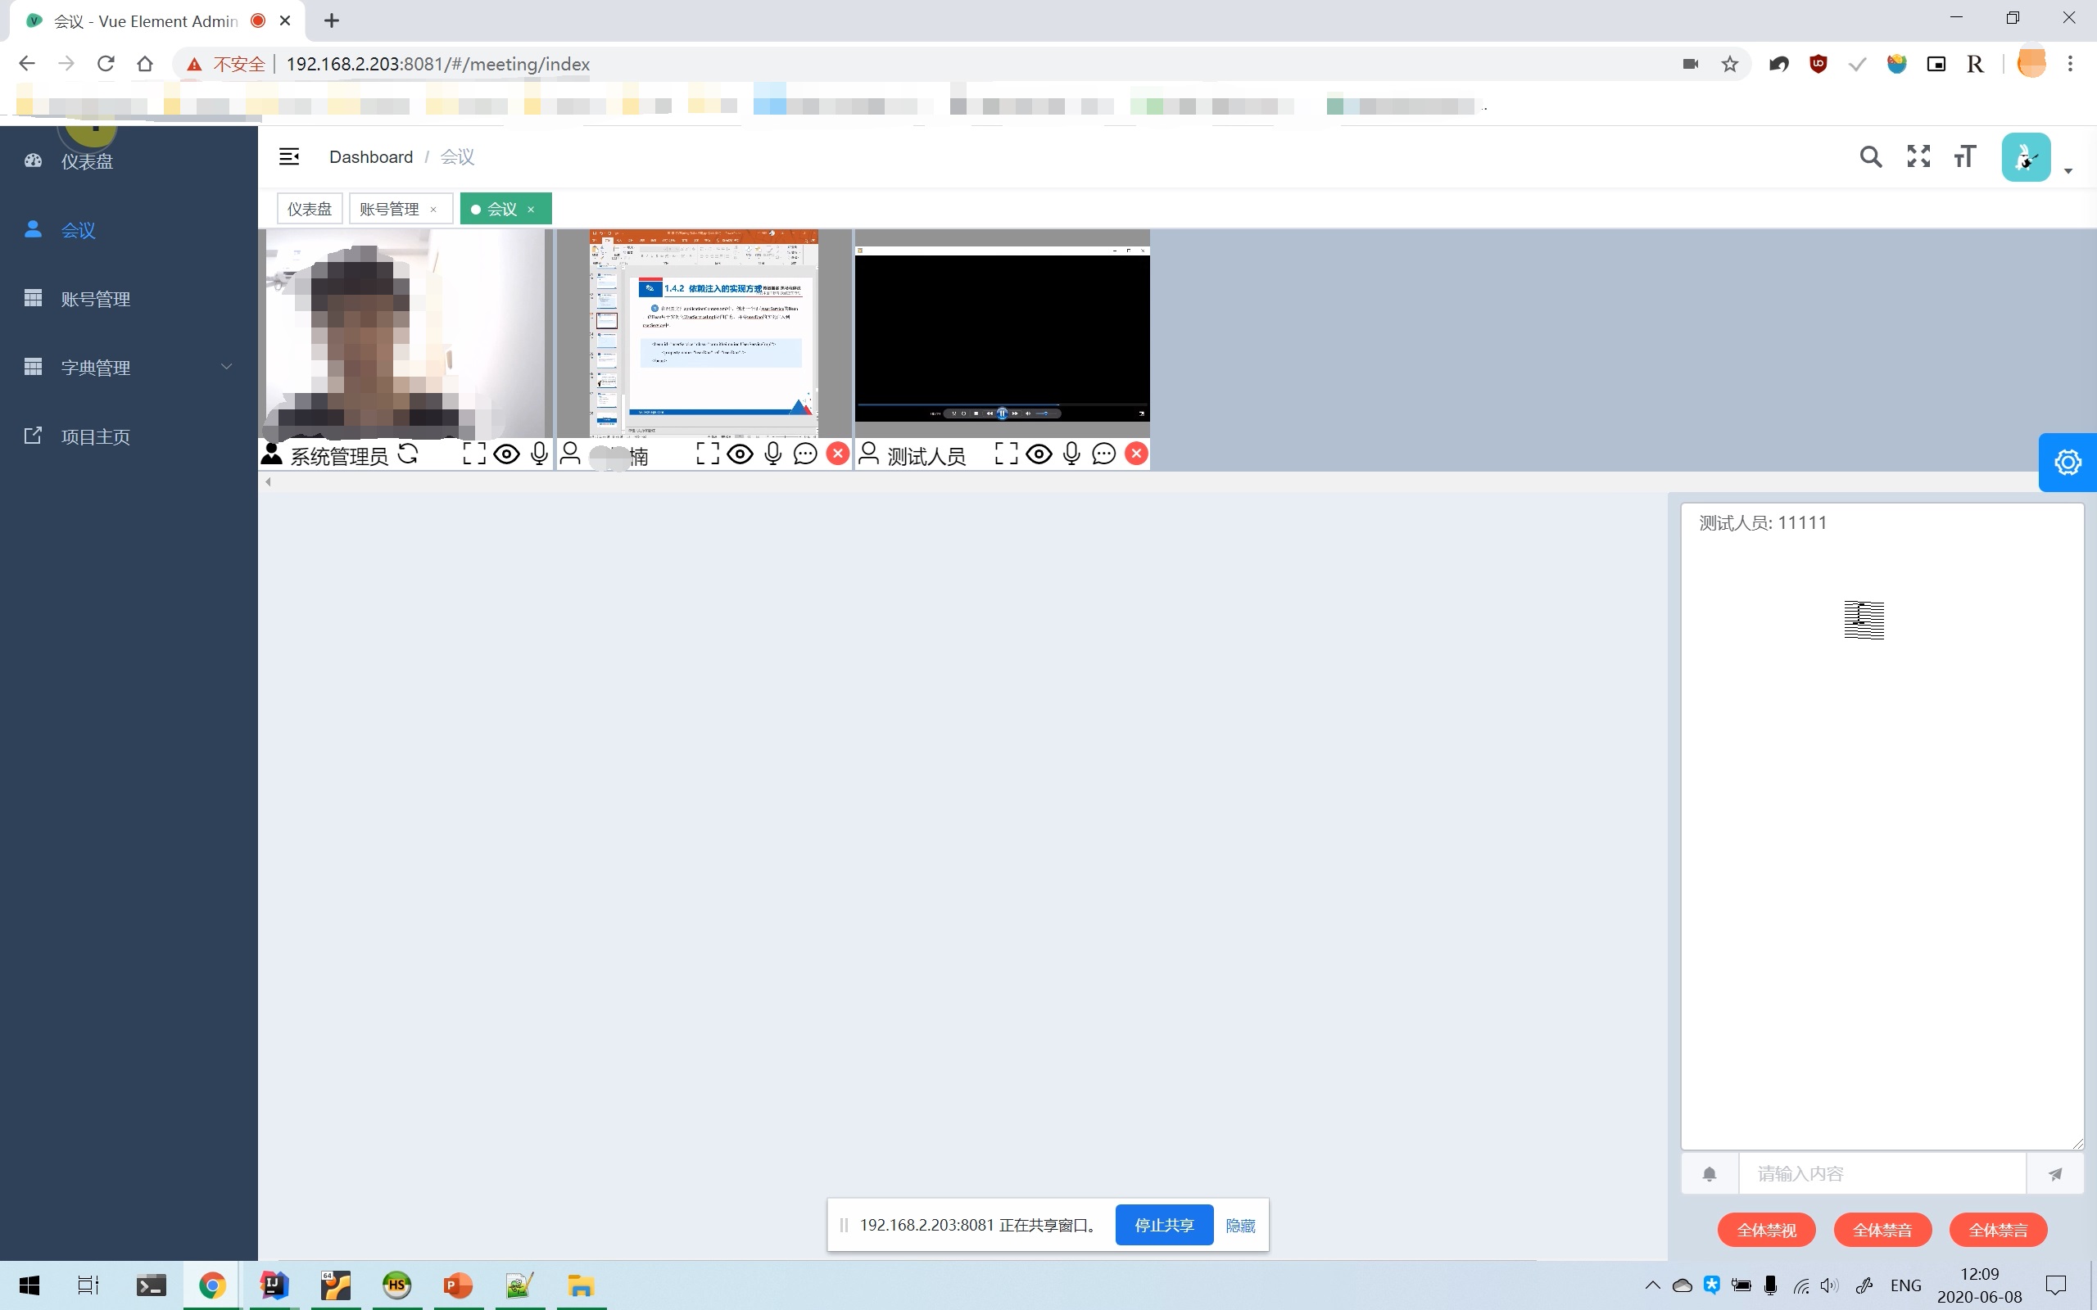
Task: Toggle fullscreen icon in top navbar
Action: (x=1918, y=157)
